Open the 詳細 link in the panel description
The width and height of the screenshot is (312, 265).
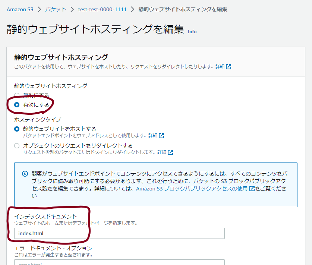[220, 66]
